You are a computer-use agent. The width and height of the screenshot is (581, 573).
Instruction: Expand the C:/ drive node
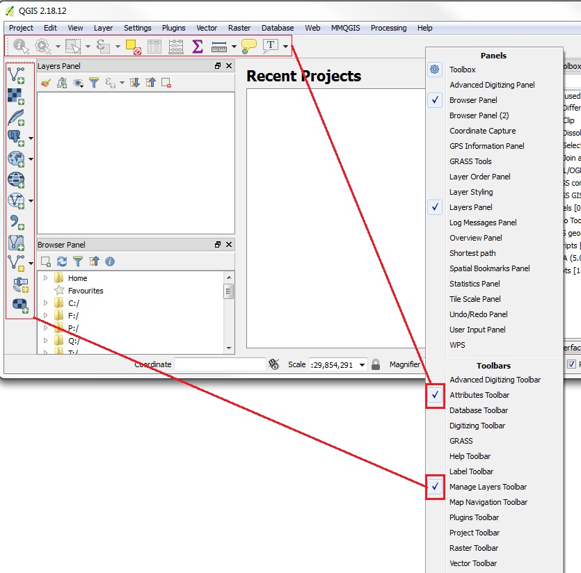46,303
